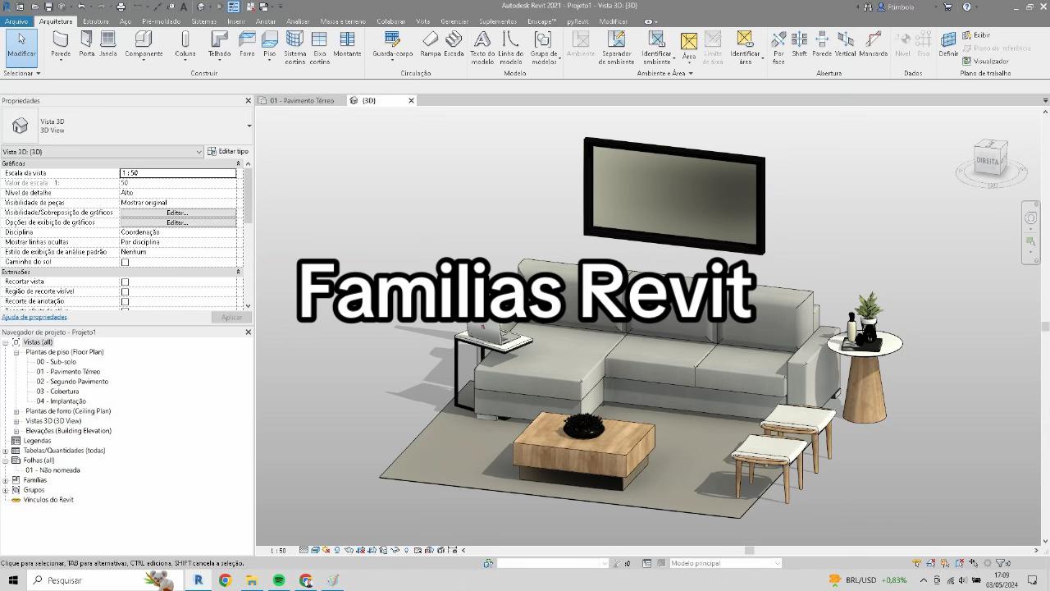The height and width of the screenshot is (591, 1050).
Task: Choose the Componente tool
Action: tap(144, 44)
